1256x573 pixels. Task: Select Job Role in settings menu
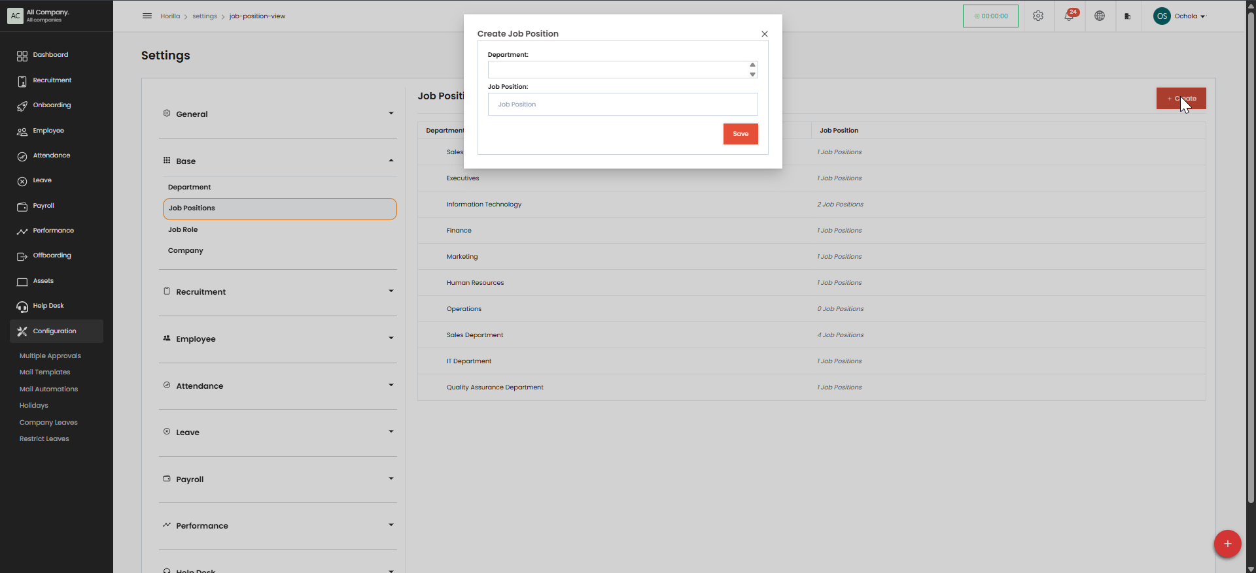click(183, 230)
